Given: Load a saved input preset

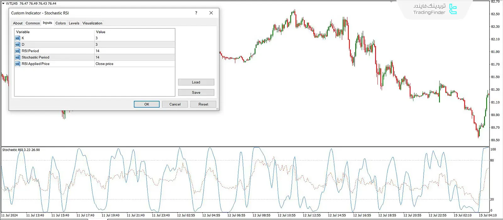Looking at the screenshot, I should [x=196, y=82].
